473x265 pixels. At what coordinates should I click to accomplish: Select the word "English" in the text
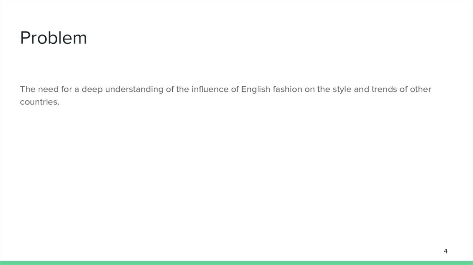255,89
